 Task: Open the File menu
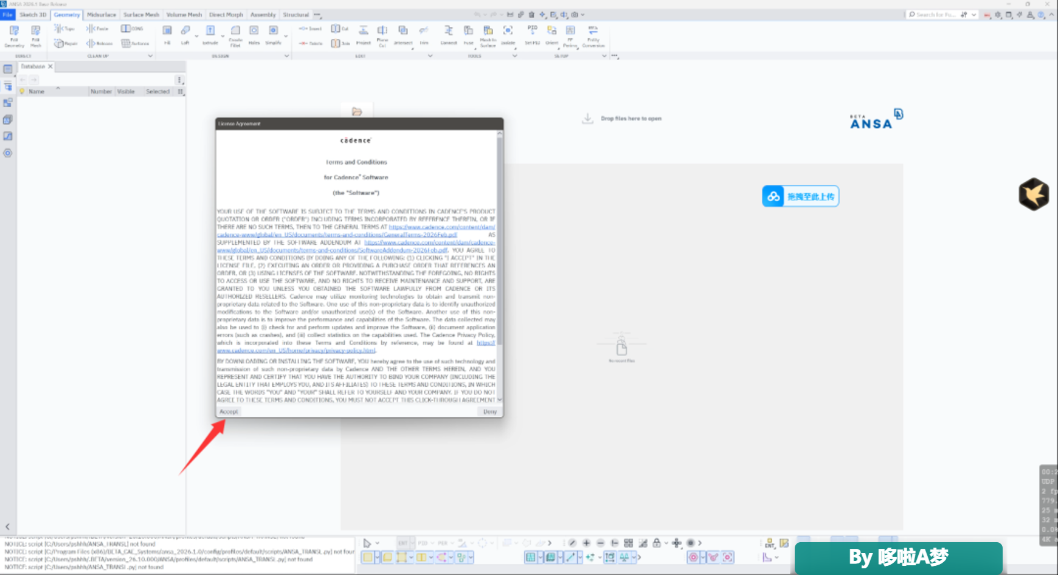(x=8, y=15)
